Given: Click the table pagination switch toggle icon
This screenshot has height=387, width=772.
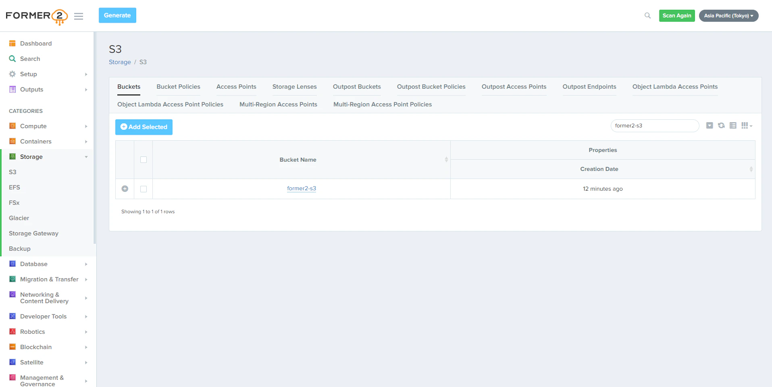Looking at the screenshot, I should coord(710,126).
